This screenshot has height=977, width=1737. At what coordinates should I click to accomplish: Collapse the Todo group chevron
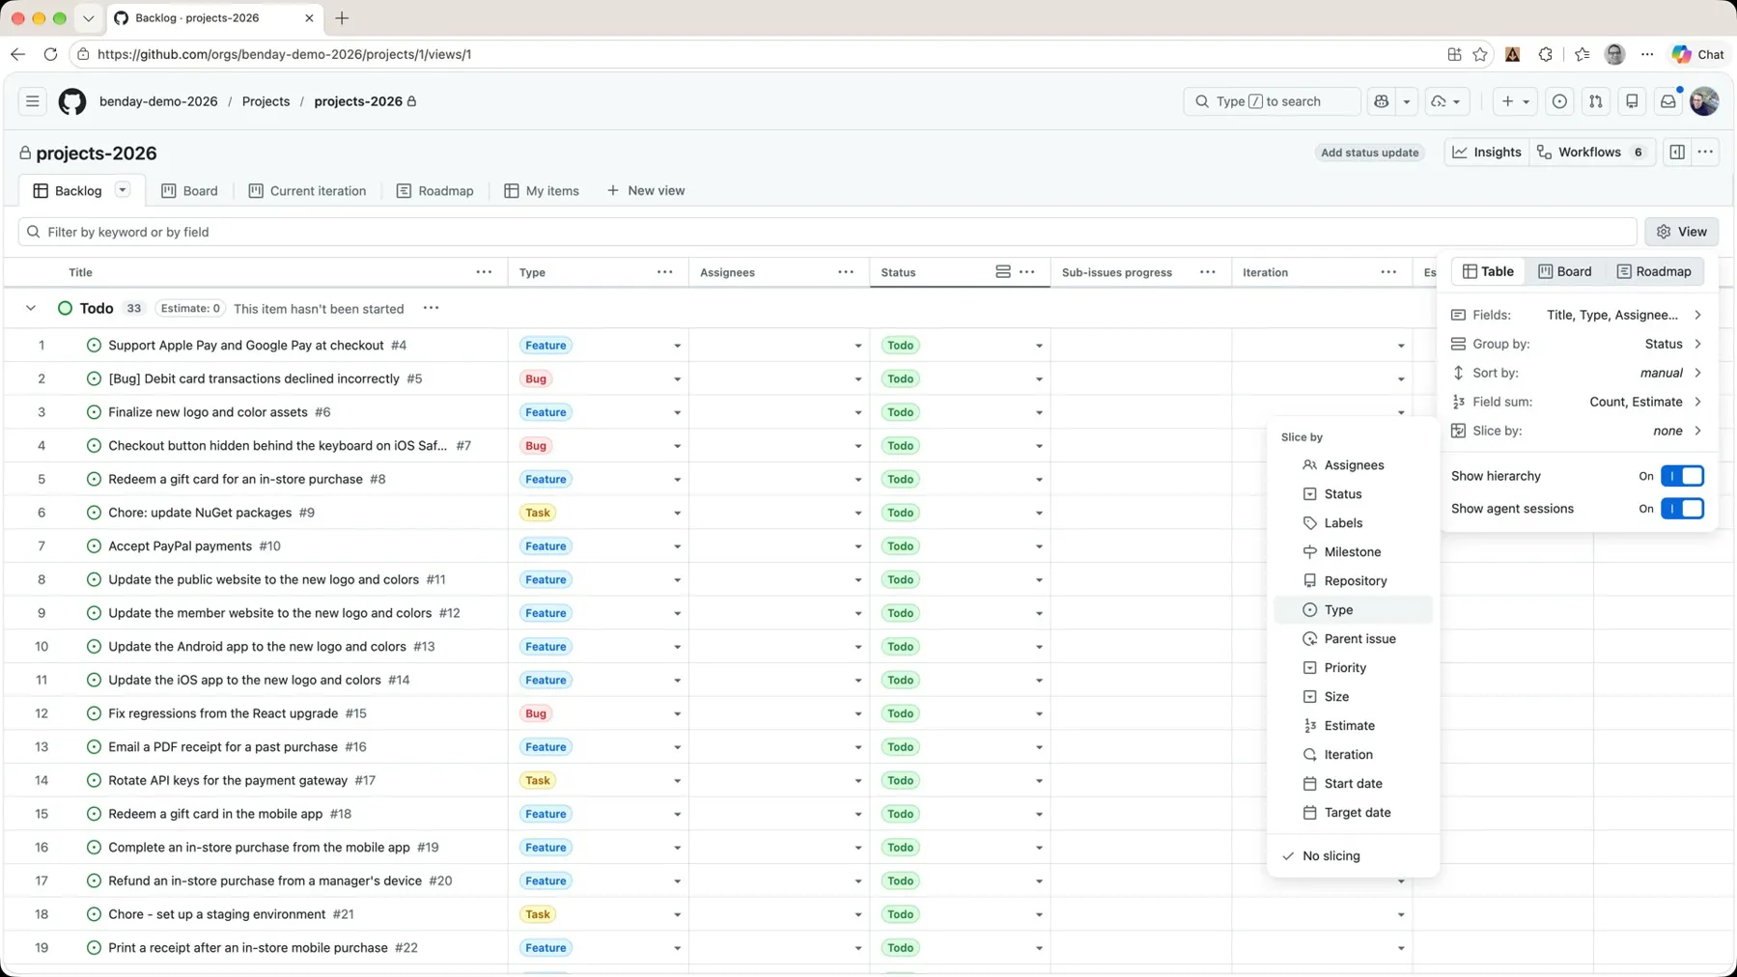(31, 308)
